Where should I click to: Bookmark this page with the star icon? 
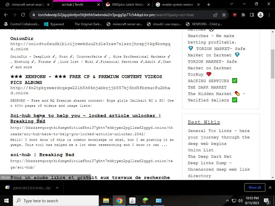click(224, 15)
